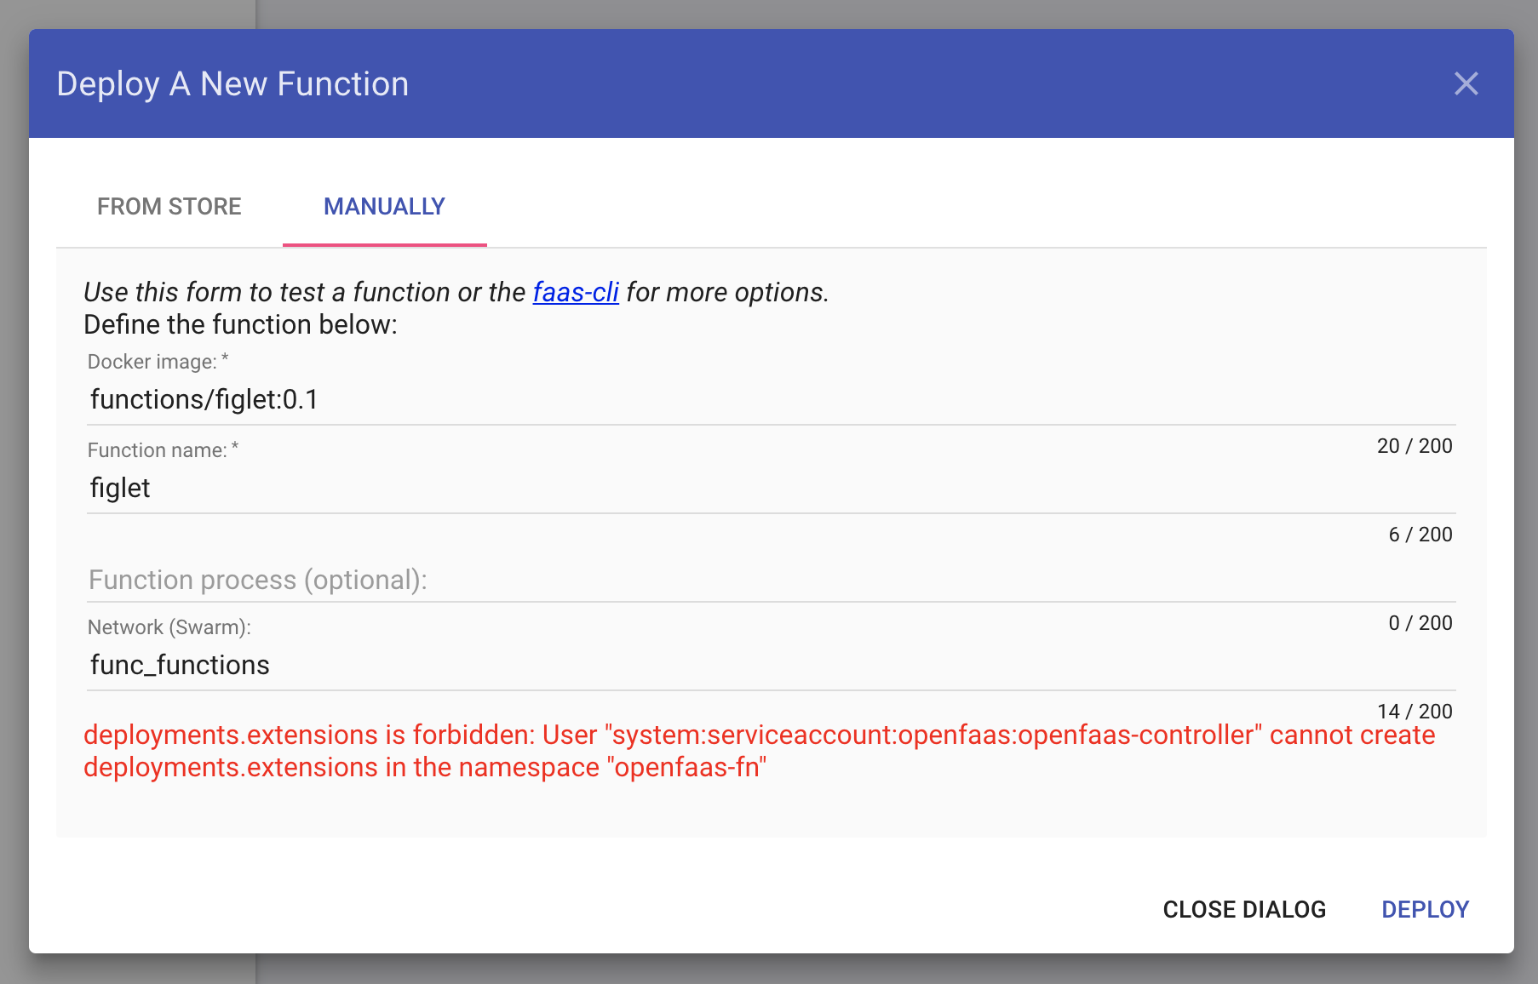Image resolution: width=1538 pixels, height=984 pixels.
Task: Click the 20 / 200 character counter
Action: (x=1415, y=445)
